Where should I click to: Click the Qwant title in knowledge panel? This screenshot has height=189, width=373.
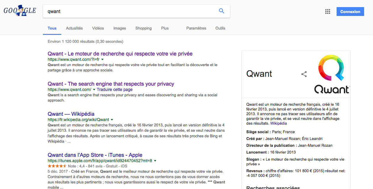(259, 74)
